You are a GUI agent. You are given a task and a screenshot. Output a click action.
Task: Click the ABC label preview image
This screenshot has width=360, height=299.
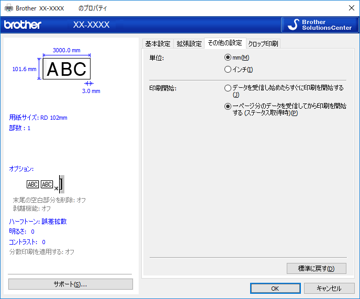click(x=66, y=69)
